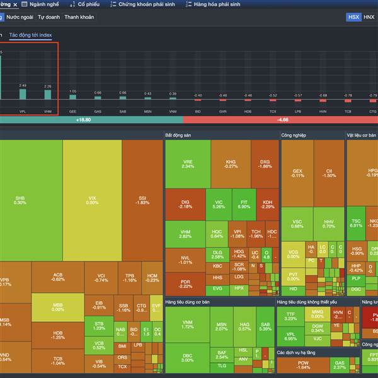Open the HDB -1.25% tile
Viewport: 378px width, 378px height.
click(x=58, y=335)
